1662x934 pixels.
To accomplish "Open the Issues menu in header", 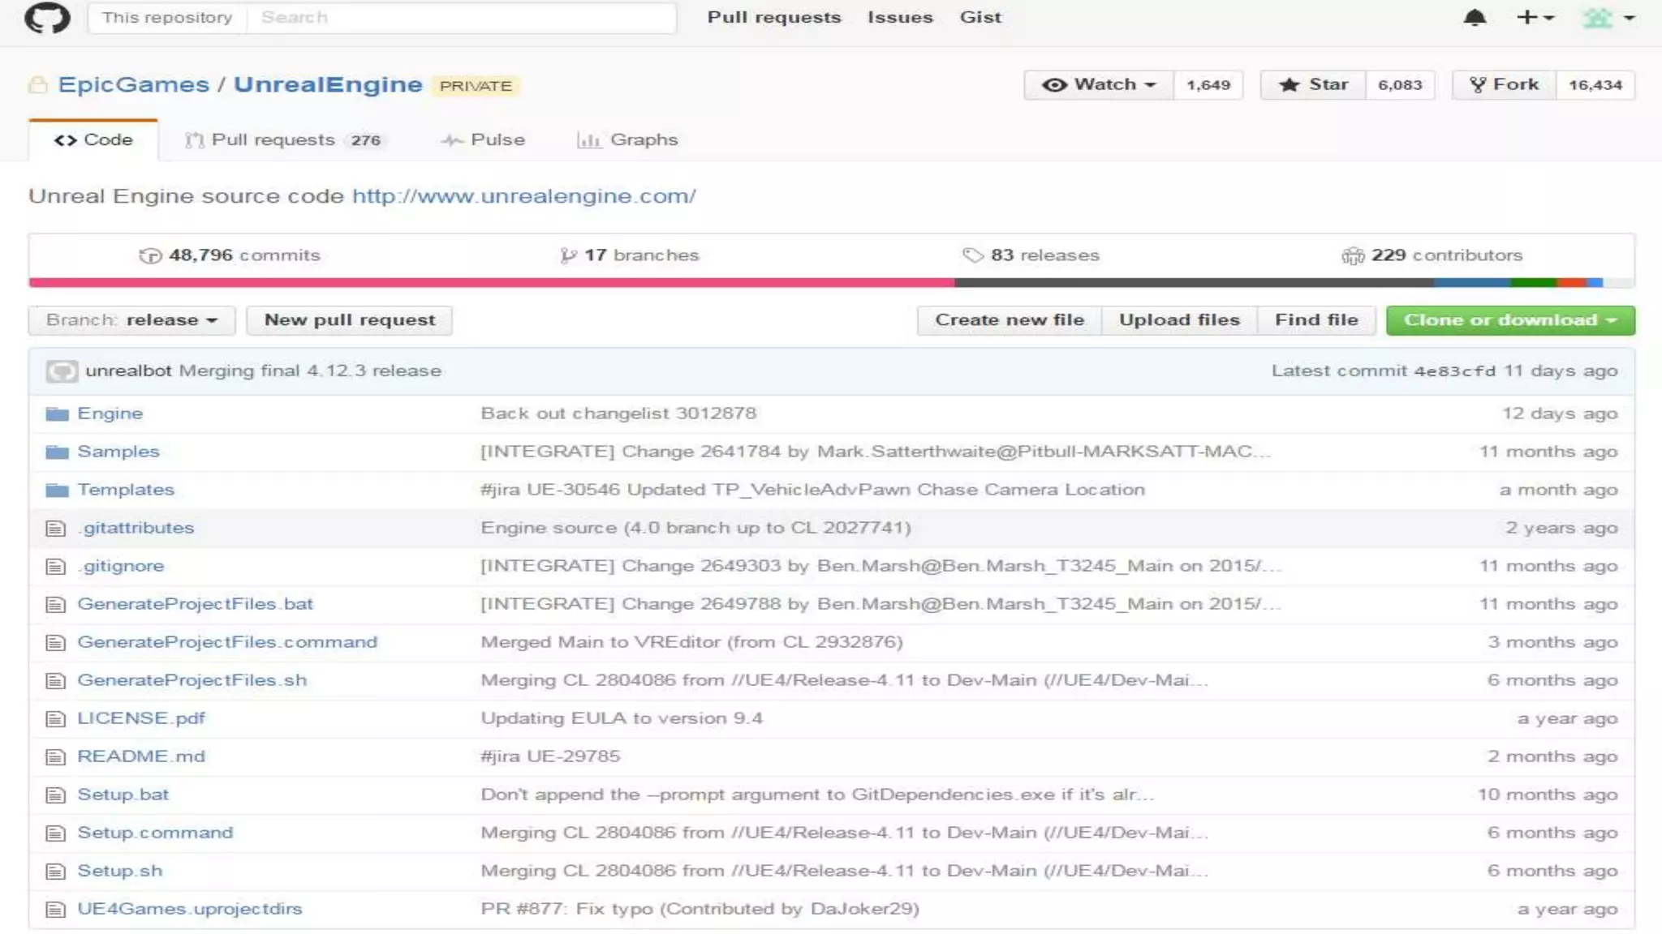I will 900,18.
